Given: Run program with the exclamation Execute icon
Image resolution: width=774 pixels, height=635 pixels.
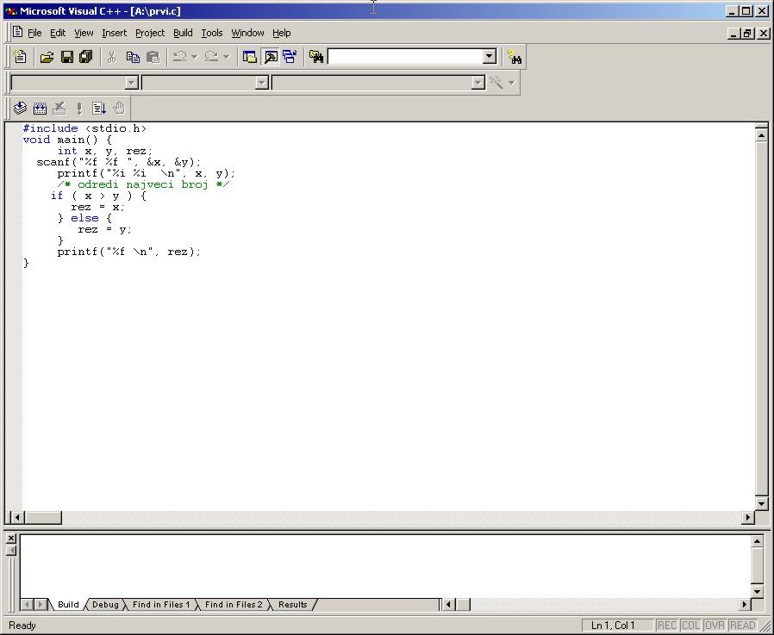Looking at the screenshot, I should 79,108.
